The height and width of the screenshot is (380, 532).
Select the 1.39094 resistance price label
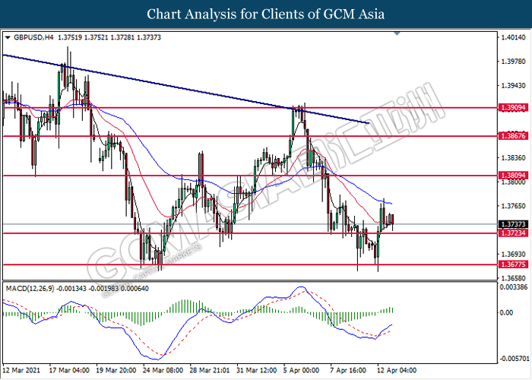(513, 108)
